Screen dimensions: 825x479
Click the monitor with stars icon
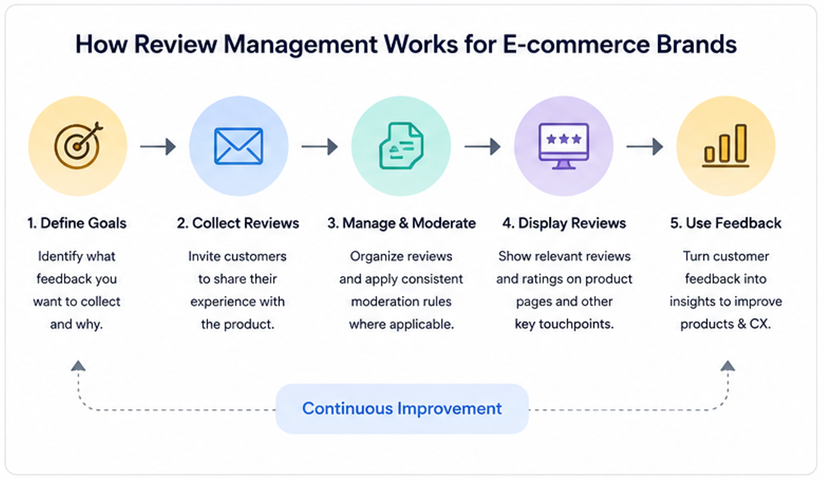pyautogui.click(x=564, y=146)
